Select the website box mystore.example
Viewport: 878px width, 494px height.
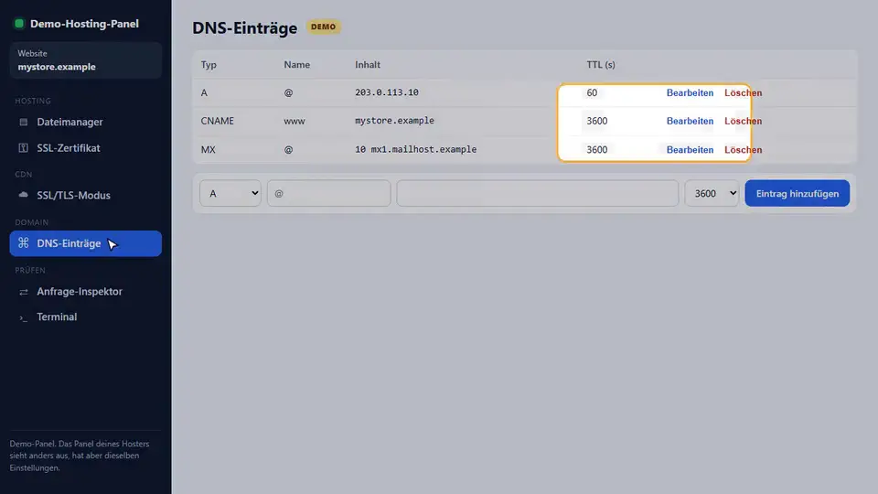click(86, 60)
